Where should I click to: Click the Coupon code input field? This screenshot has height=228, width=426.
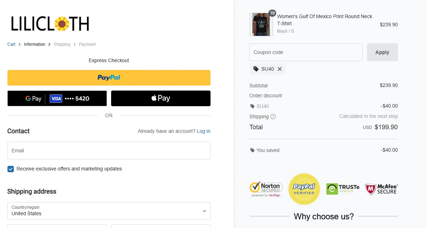pos(306,52)
